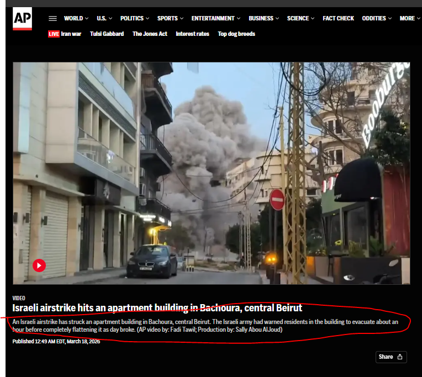This screenshot has width=422, height=377.
Task: Open the ENTERTAINMENT menu section
Action: tap(213, 18)
